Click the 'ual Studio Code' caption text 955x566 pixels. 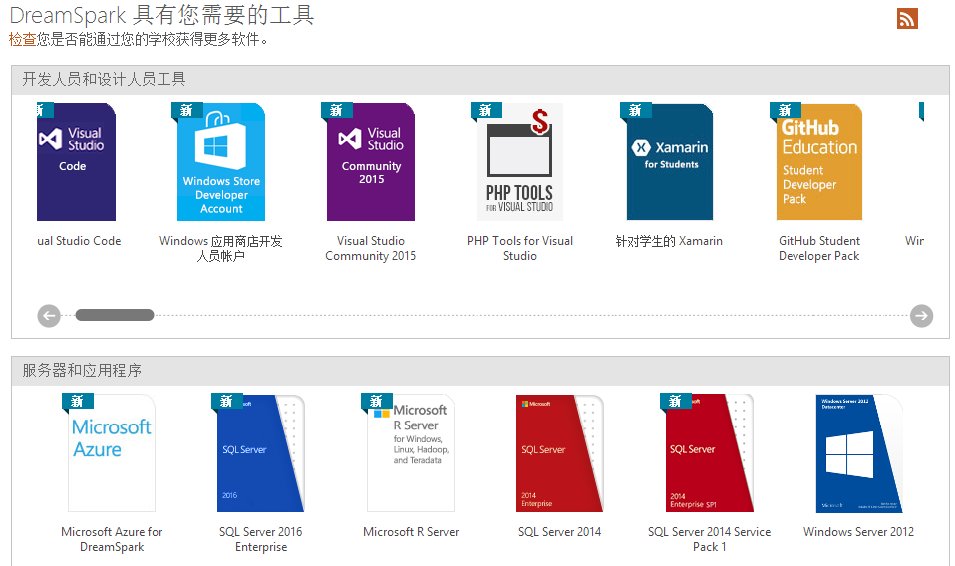[x=79, y=241]
